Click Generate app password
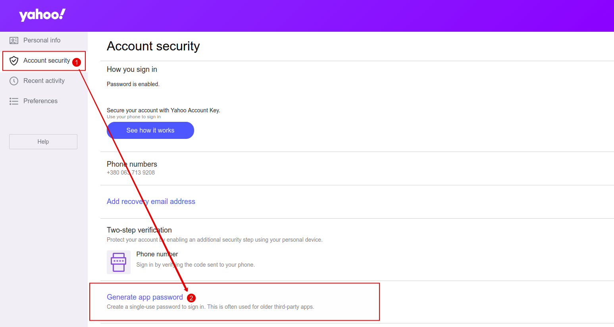 click(144, 297)
